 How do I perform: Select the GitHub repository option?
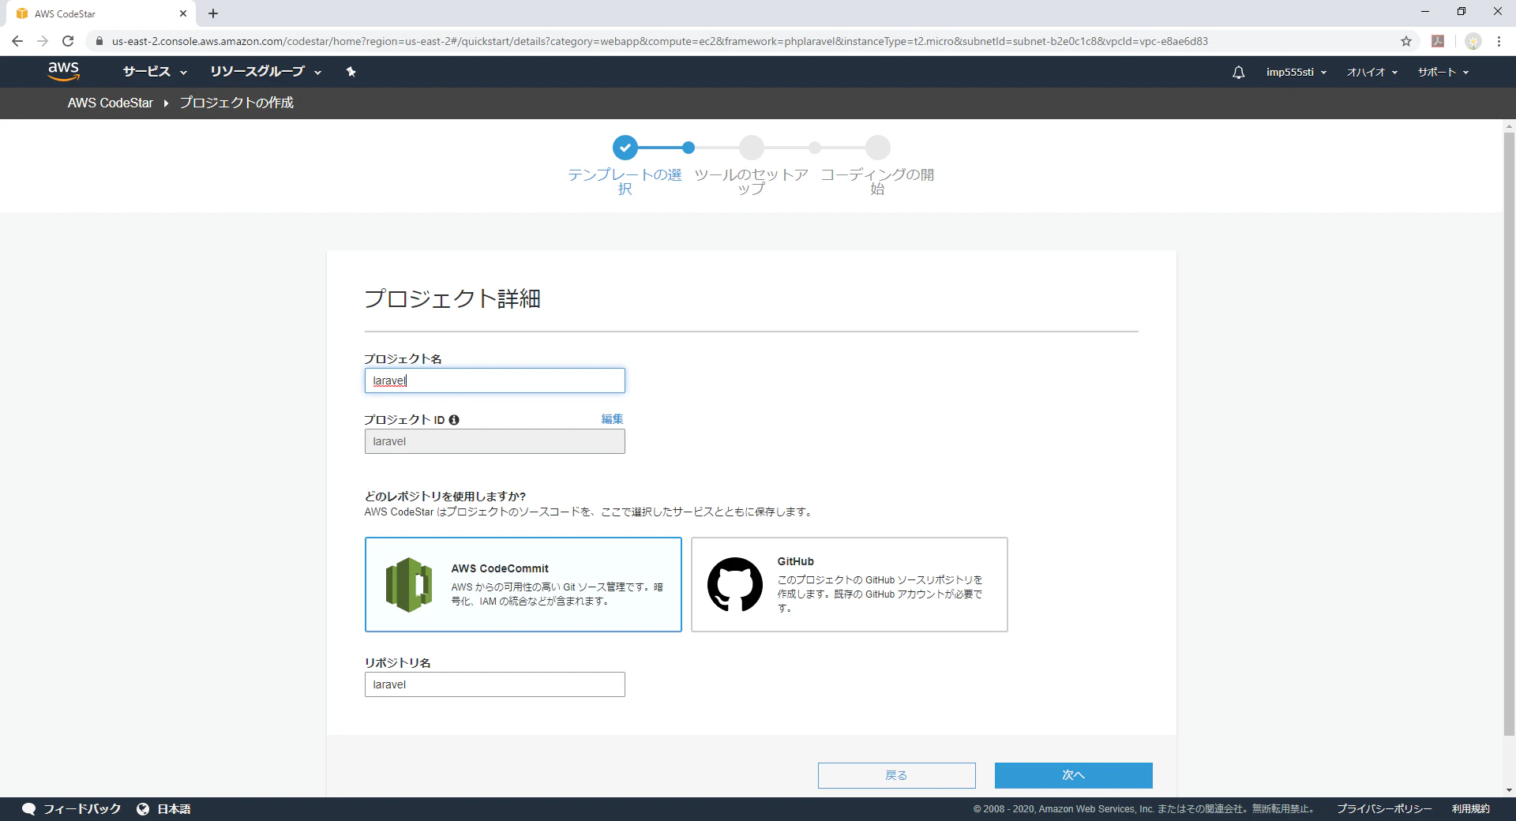click(850, 585)
